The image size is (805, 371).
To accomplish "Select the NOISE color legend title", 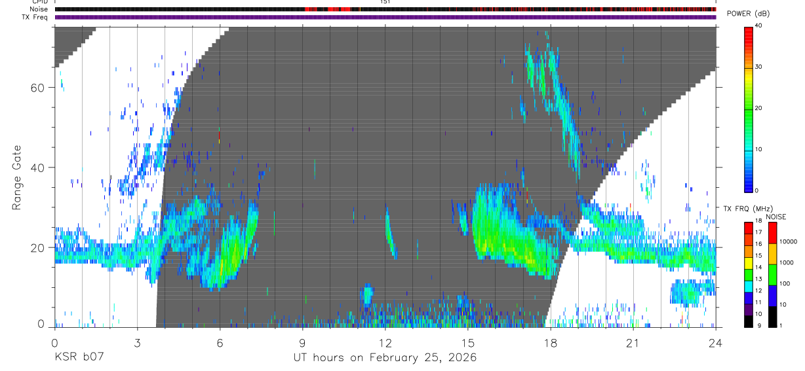I will coord(776,217).
